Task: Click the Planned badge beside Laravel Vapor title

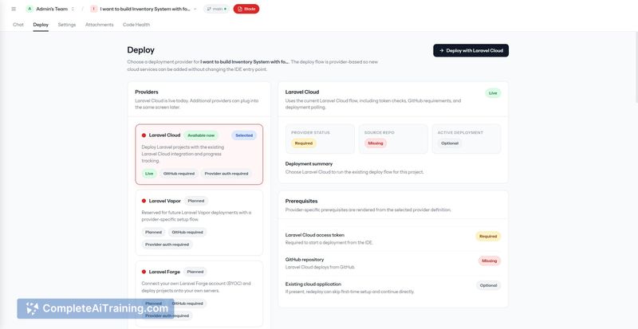Action: [195, 201]
